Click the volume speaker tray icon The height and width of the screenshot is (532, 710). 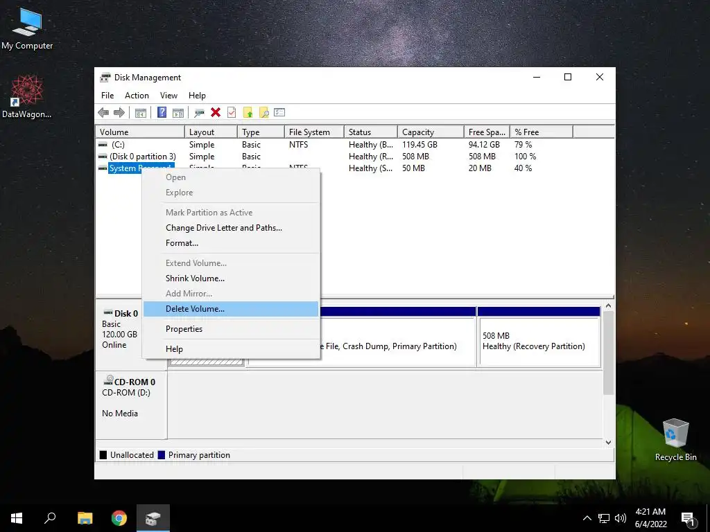621,518
